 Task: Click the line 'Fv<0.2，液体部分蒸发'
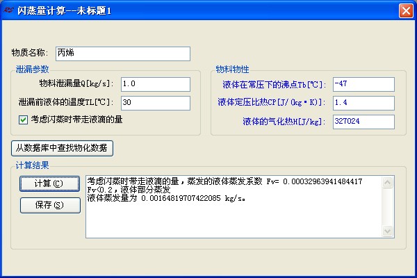129,190
